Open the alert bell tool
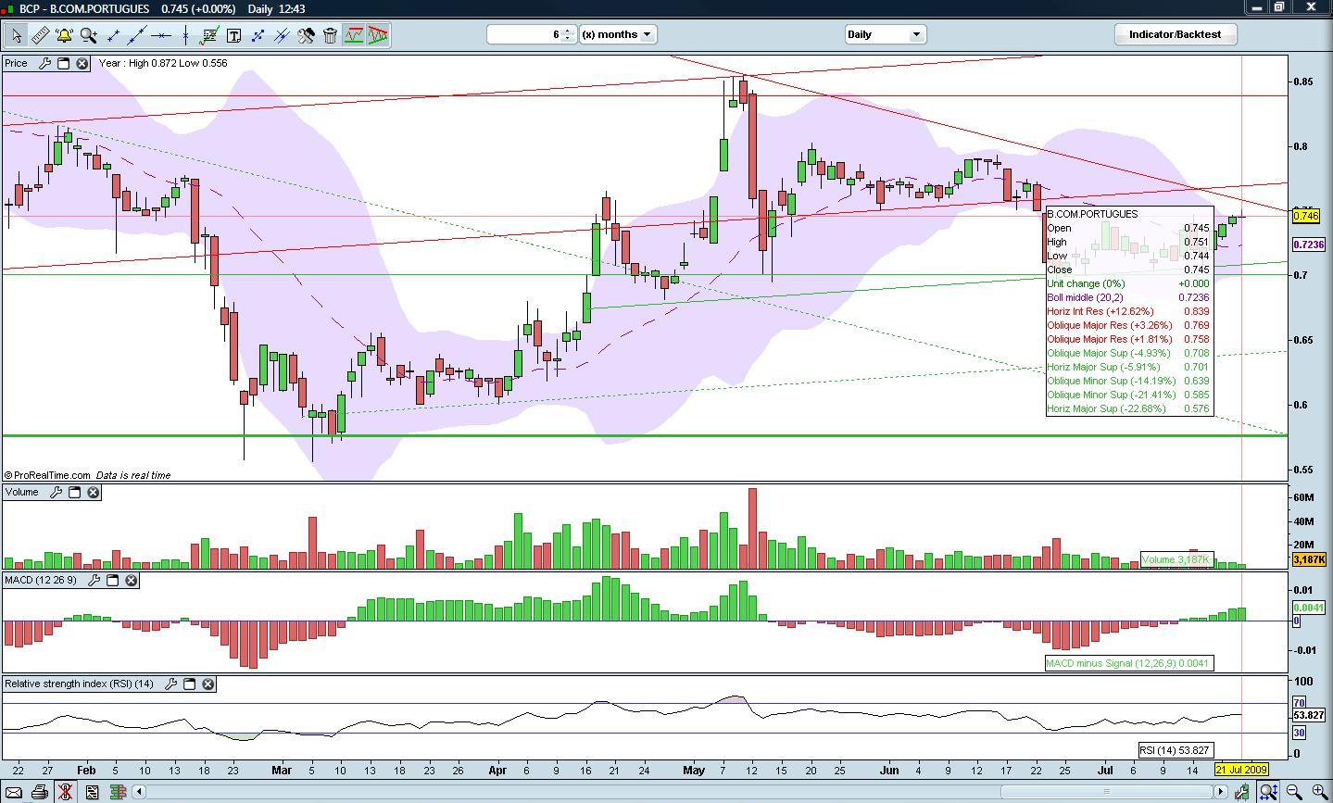This screenshot has width=1333, height=803. tap(64, 35)
